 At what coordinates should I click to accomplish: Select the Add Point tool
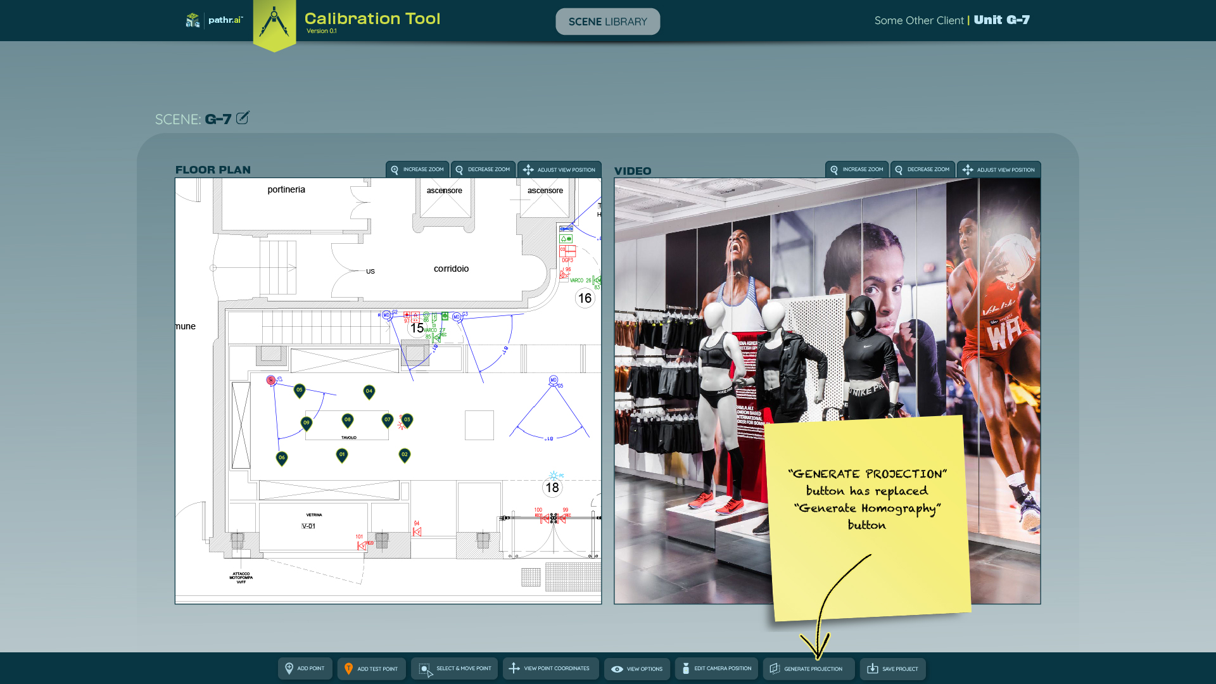pyautogui.click(x=305, y=669)
